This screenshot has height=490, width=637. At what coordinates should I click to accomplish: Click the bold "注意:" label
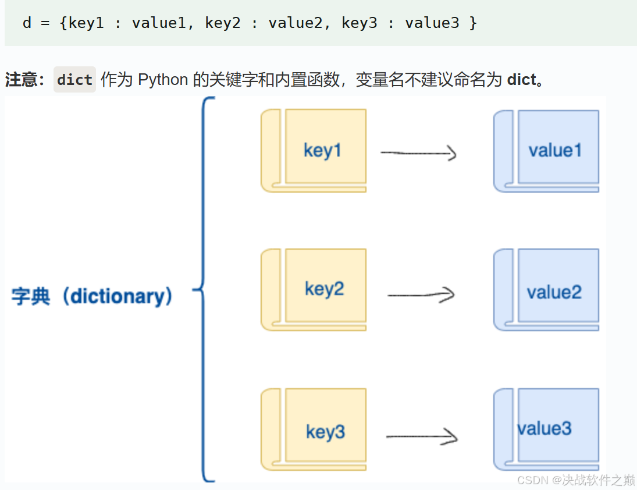[24, 80]
